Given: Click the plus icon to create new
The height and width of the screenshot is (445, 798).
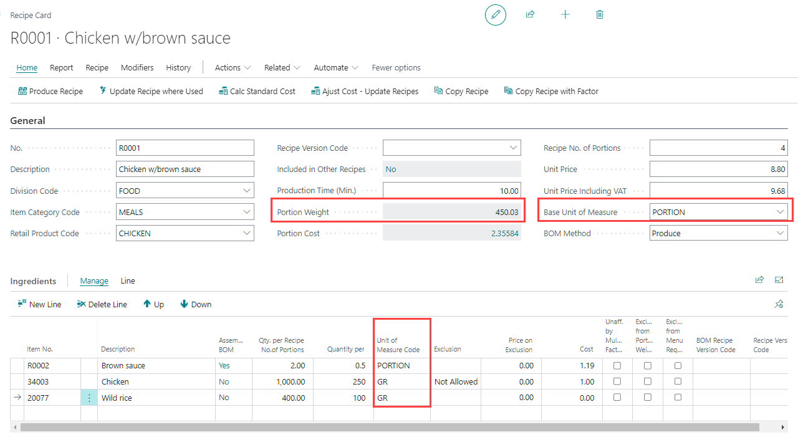Looking at the screenshot, I should tap(565, 14).
